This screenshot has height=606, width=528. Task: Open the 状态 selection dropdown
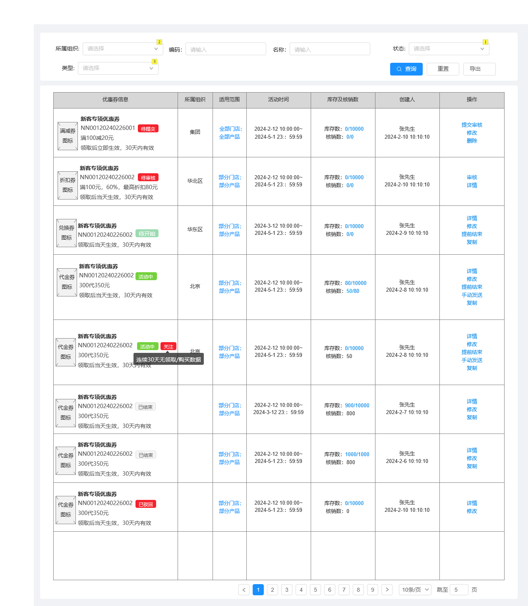coord(449,48)
